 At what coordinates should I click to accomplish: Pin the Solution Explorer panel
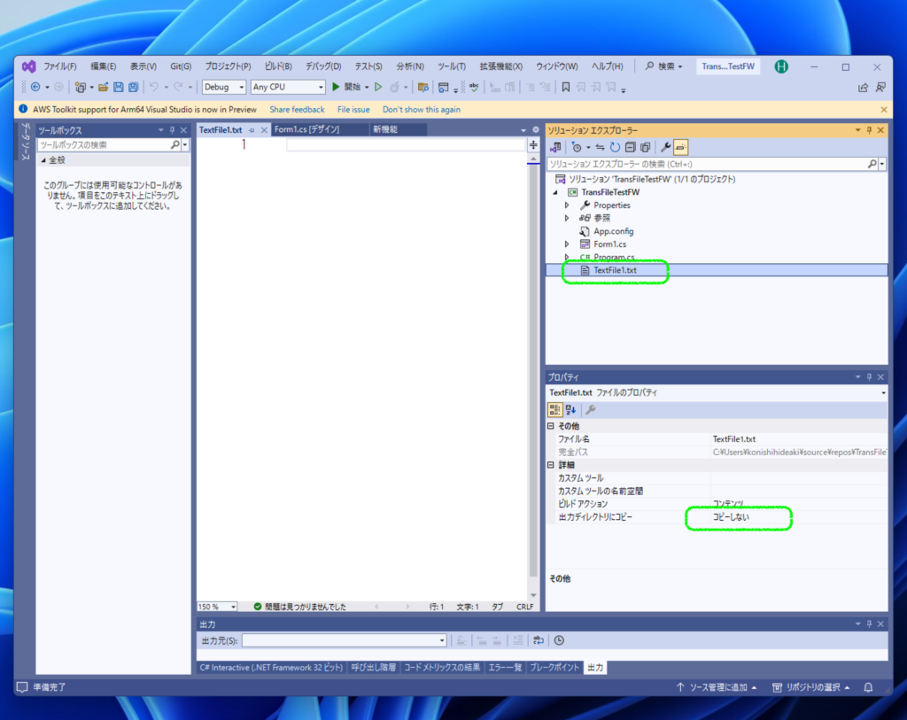869,131
